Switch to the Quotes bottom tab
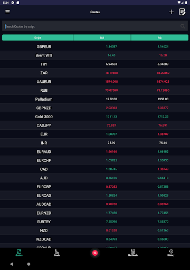190x270 pixels. point(19,253)
